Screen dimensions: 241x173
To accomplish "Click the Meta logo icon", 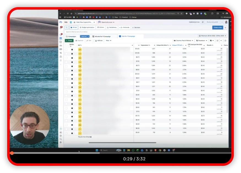I will 61,22.
